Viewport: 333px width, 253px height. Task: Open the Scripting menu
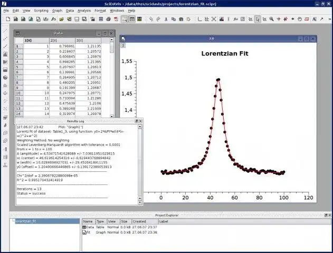(41, 11)
